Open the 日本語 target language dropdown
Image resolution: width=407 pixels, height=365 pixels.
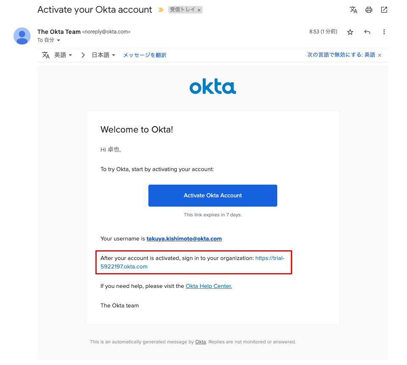pos(104,55)
